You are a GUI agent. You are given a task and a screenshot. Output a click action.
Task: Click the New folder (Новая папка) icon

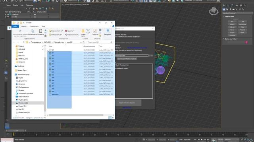tap(83, 31)
